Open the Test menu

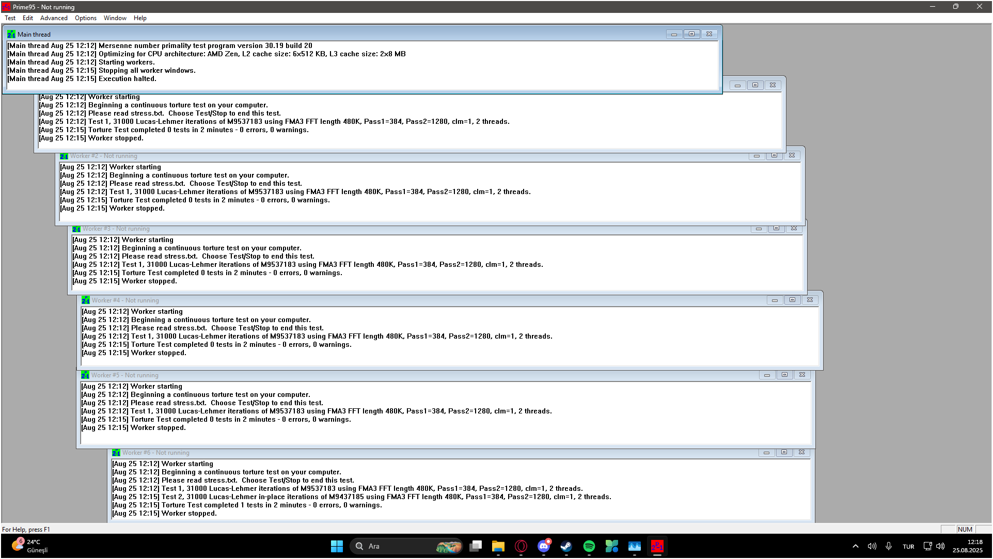(10, 18)
